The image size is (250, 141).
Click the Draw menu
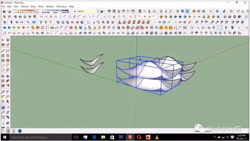pyautogui.click(x=33, y=7)
